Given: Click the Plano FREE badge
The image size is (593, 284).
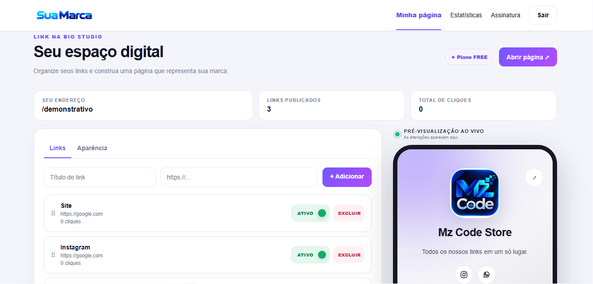Looking at the screenshot, I should click(x=469, y=57).
